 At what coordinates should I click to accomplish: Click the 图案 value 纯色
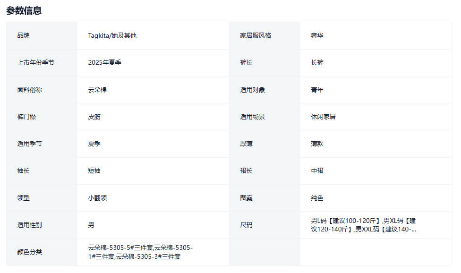click(x=317, y=198)
